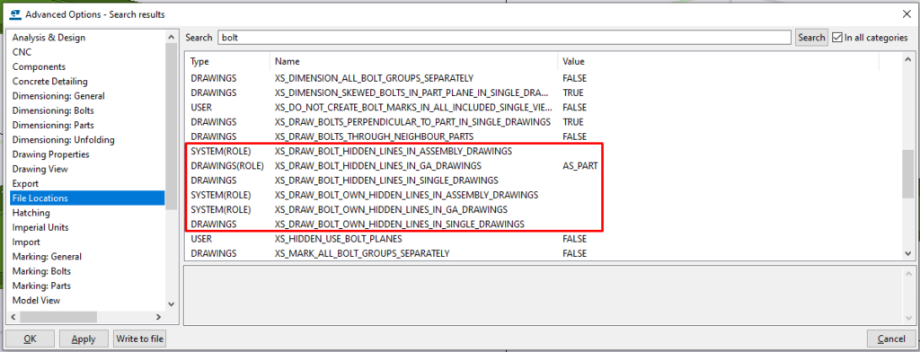Click the results table scroll down arrow
The image size is (920, 352).
pos(908,253)
